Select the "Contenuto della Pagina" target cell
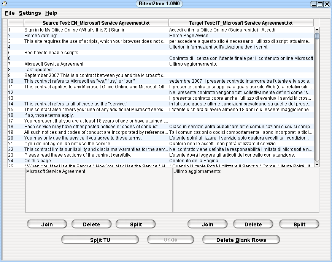Image resolution: width=332 pixels, height=262 pixels. pos(241,161)
